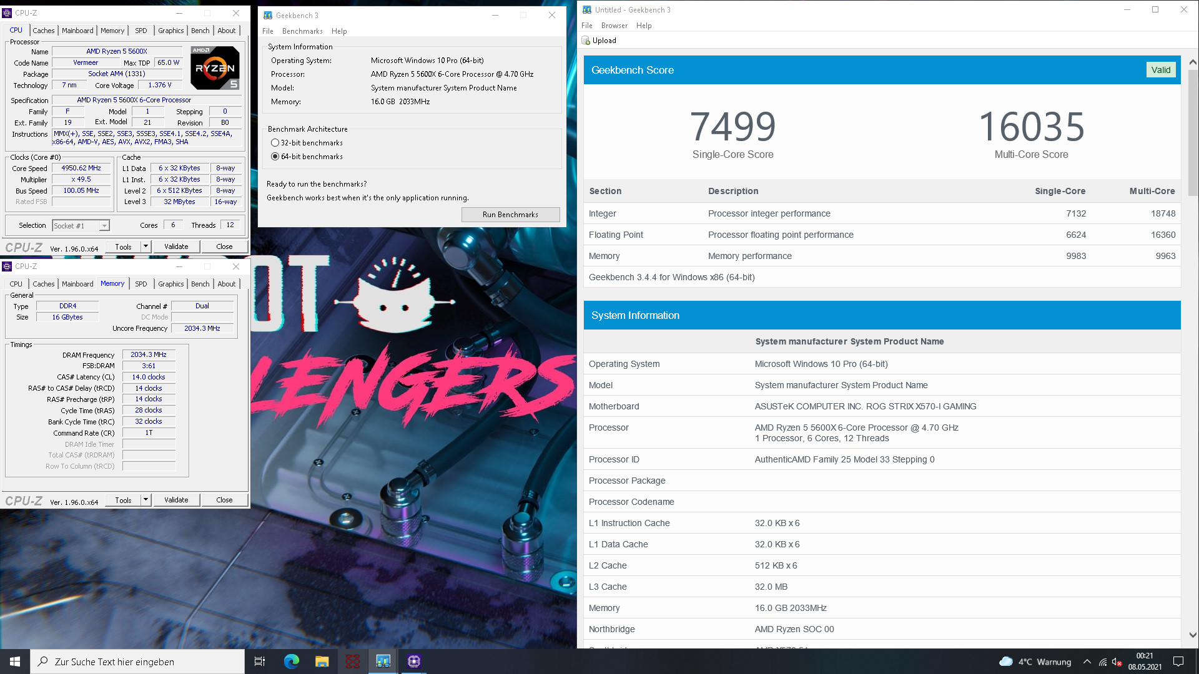Click scrollbar down arrow in Geekbench results

1193,635
